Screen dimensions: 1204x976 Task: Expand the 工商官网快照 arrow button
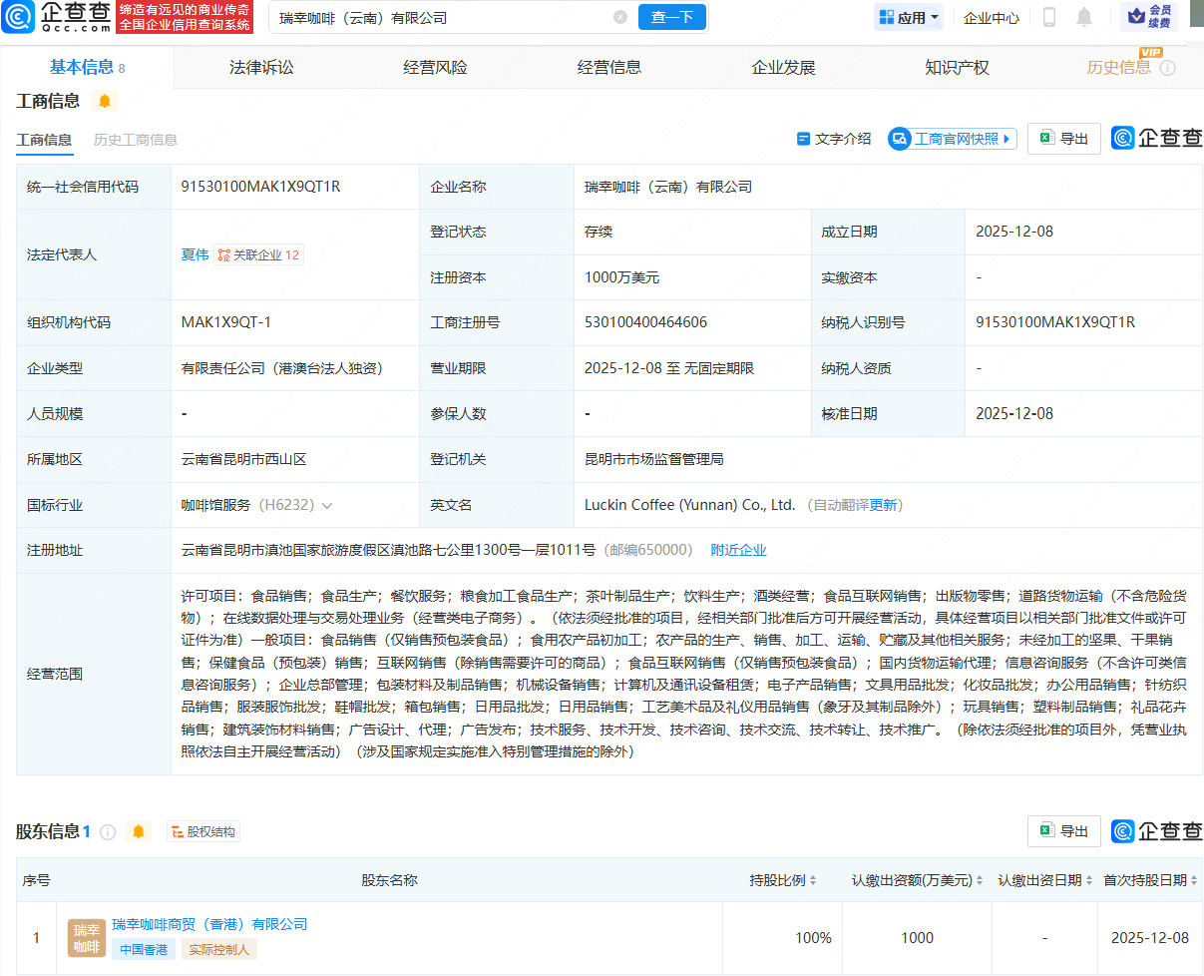click(1005, 139)
